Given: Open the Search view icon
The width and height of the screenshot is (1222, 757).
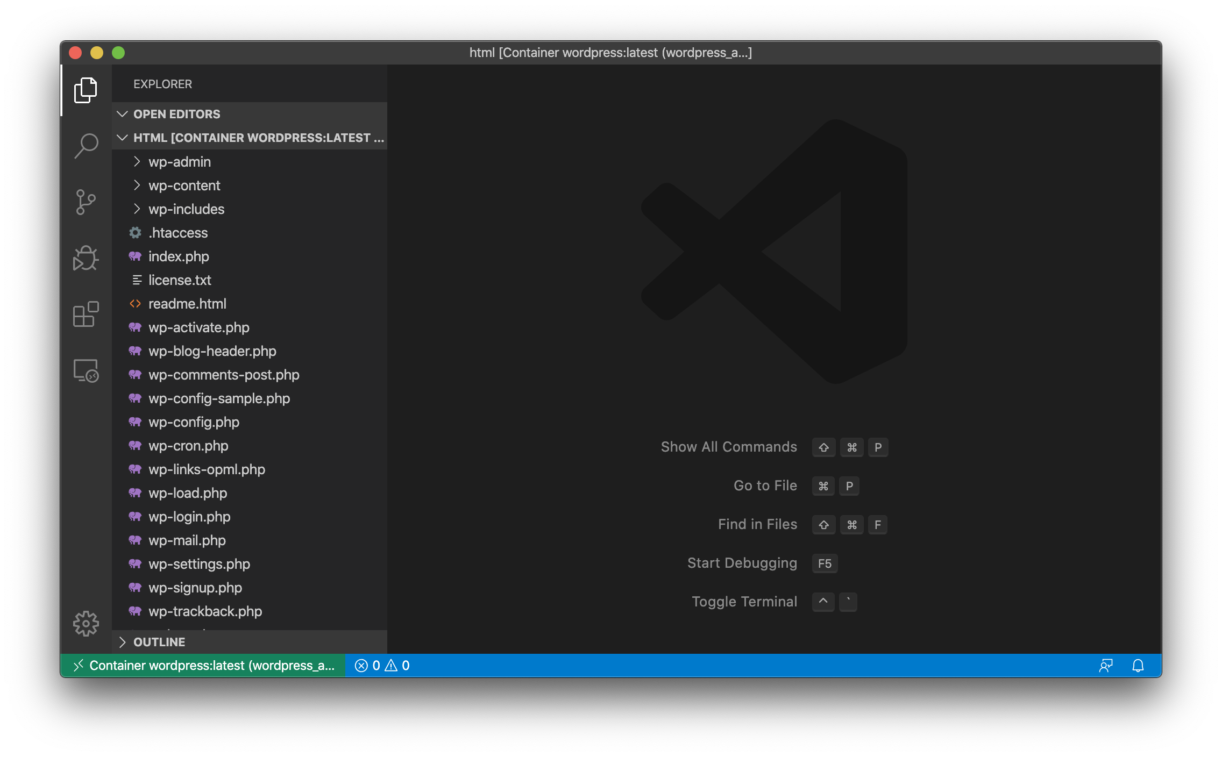Looking at the screenshot, I should click(x=86, y=146).
